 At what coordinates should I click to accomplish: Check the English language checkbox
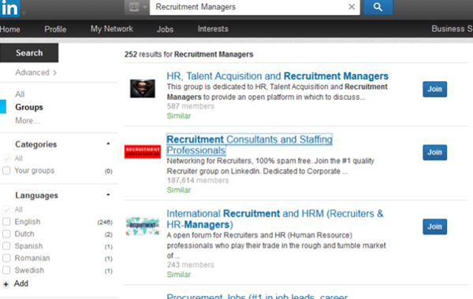tap(6, 222)
